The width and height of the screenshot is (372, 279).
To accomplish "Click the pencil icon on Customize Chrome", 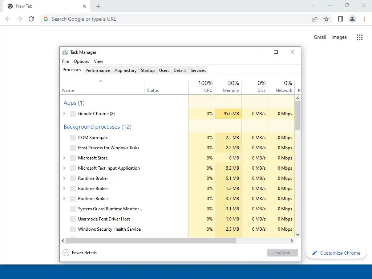I will (x=314, y=253).
